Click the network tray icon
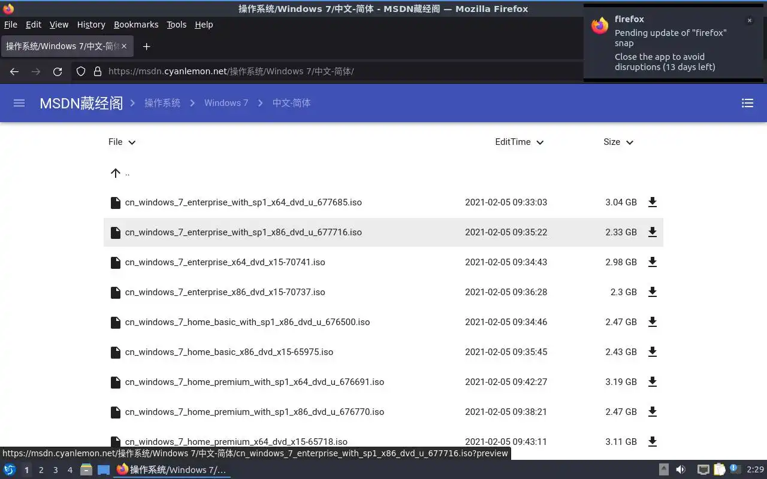Viewport: 767px width, 479px height. coord(703,469)
